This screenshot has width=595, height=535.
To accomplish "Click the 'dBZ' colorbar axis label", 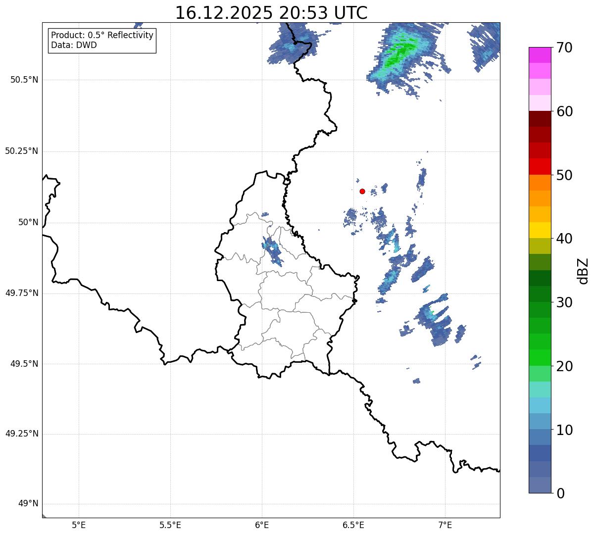I will click(583, 271).
